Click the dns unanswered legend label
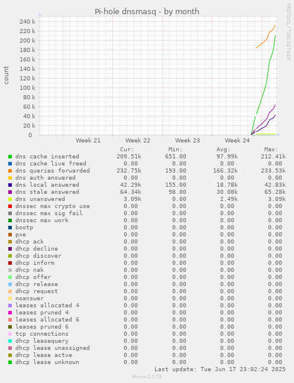This screenshot has height=383, width=294. coord(40,199)
